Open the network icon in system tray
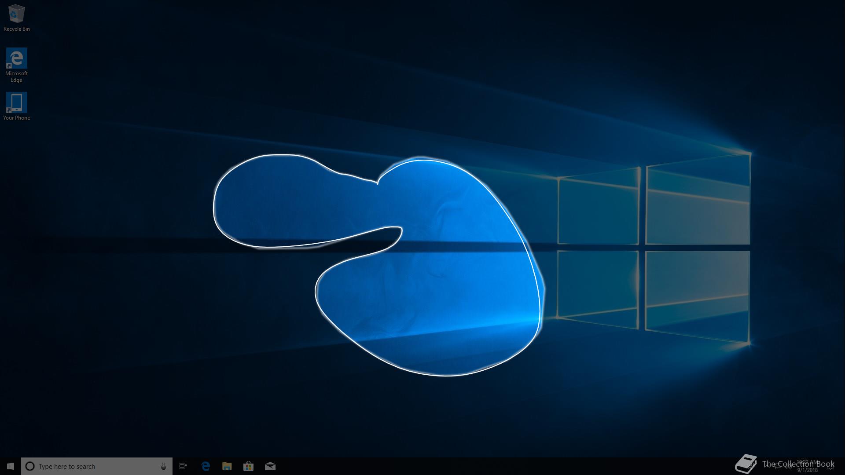Image resolution: width=845 pixels, height=475 pixels. click(777, 467)
